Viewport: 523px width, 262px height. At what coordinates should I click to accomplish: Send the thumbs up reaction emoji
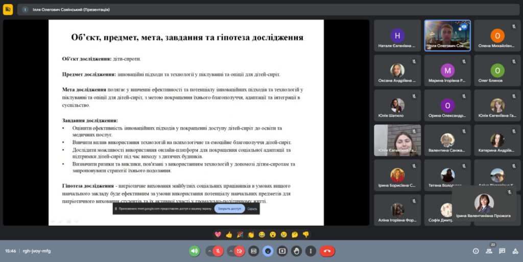coord(228,234)
